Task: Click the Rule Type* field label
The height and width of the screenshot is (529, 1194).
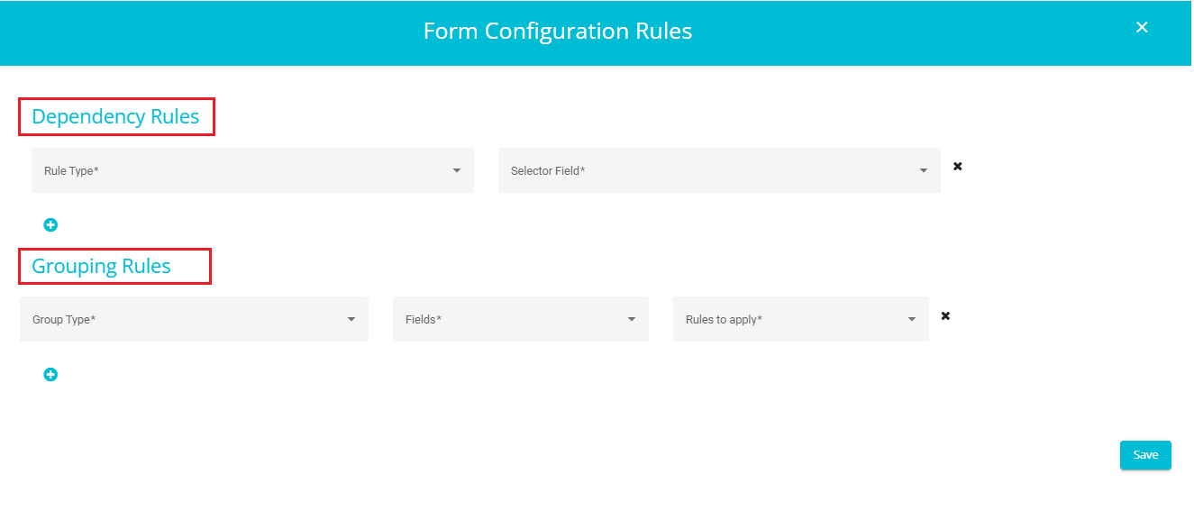Action: [71, 170]
